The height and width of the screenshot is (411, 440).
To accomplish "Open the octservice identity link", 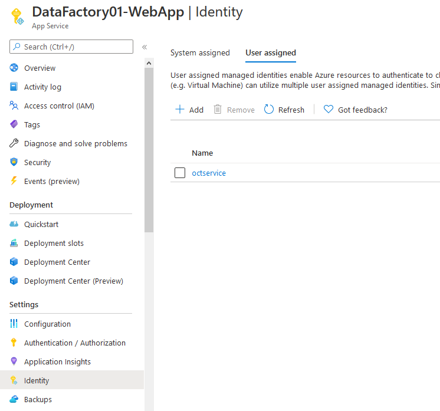I will coord(209,173).
